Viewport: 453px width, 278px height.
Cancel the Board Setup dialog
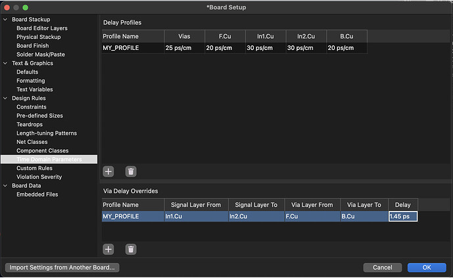(x=382, y=267)
